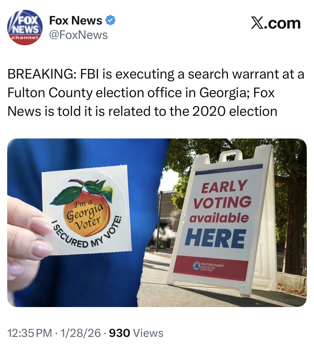
Task: Visit the @FoxNews handle
Action: (x=79, y=35)
